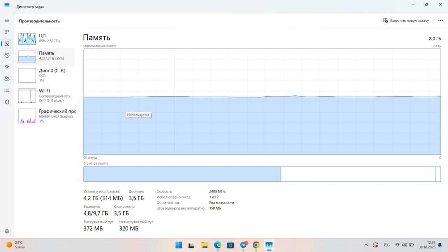Select the Графический процессор item
This screenshot has height=252, width=448.
coord(45,115)
